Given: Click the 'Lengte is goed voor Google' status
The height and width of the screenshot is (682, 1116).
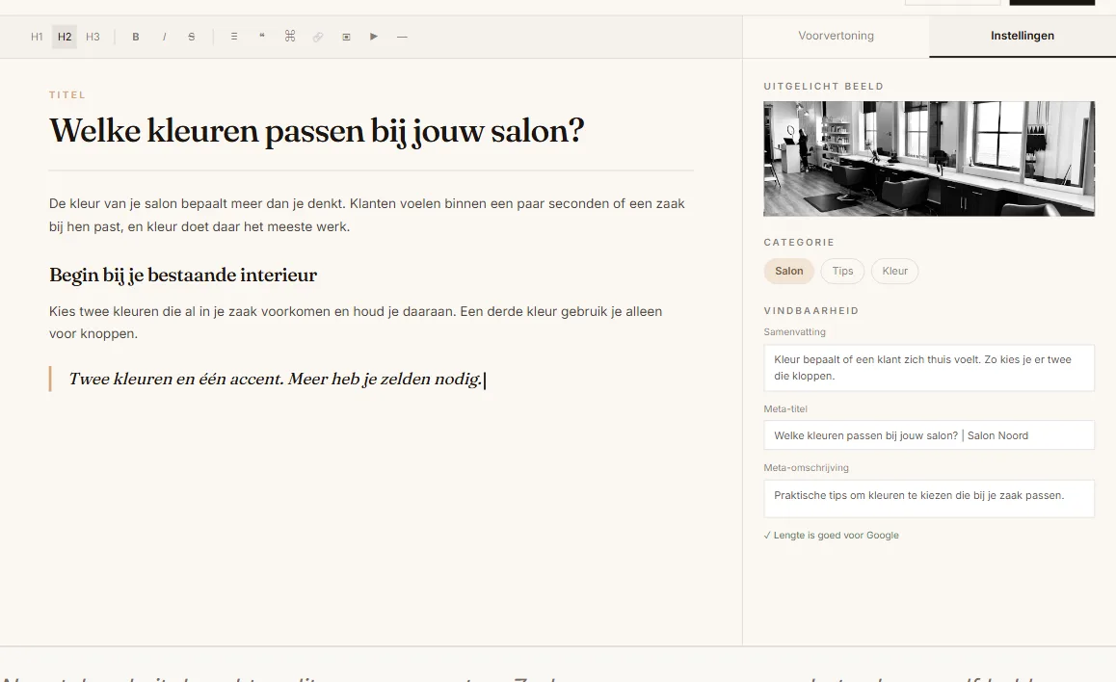Looking at the screenshot, I should click(x=832, y=536).
